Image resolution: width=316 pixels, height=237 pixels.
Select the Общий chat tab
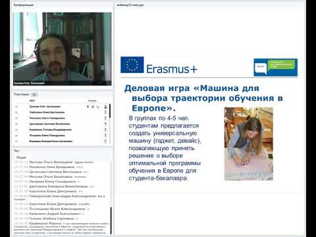(21, 157)
